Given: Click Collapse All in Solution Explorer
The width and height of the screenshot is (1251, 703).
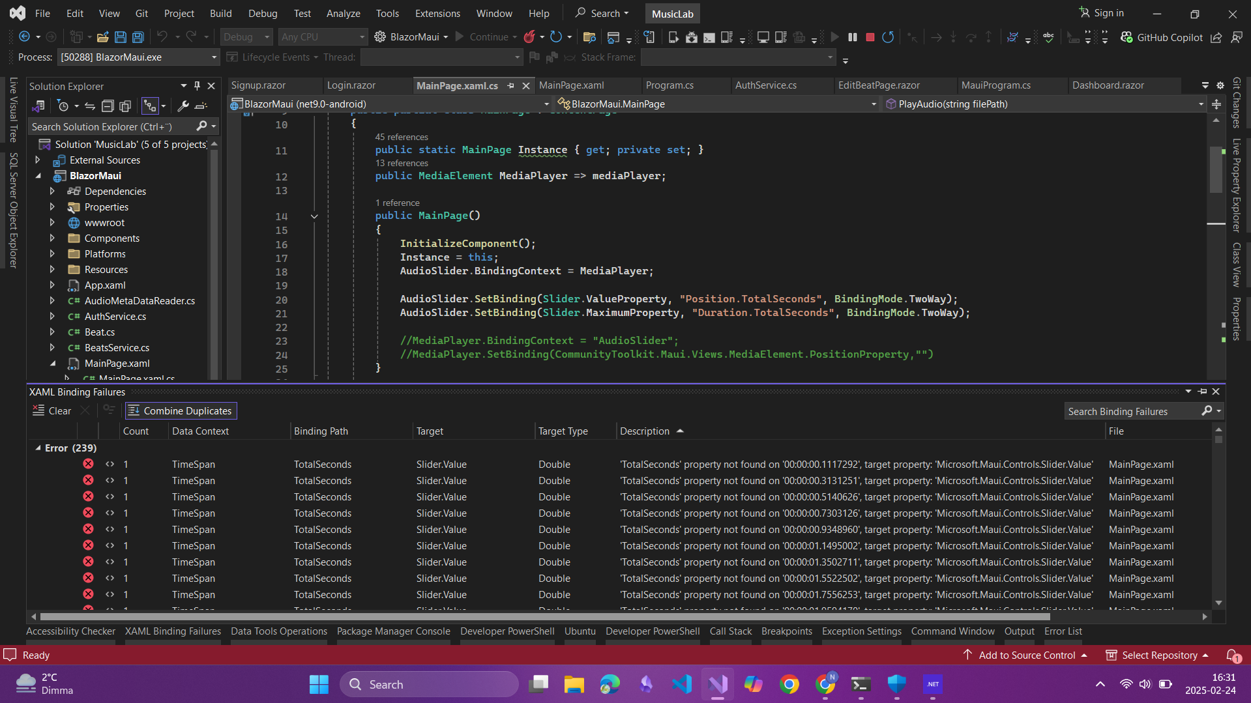Looking at the screenshot, I should tap(108, 106).
